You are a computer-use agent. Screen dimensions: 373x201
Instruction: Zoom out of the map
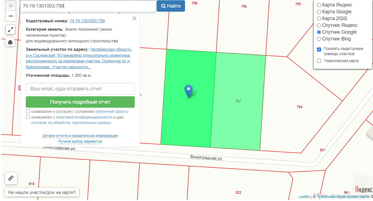pos(11,16)
